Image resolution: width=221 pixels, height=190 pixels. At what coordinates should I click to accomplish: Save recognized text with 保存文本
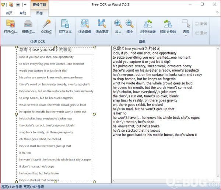tap(65, 27)
